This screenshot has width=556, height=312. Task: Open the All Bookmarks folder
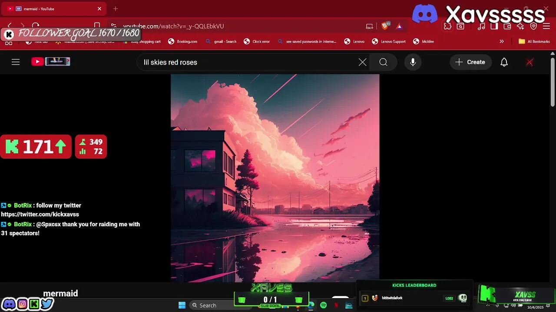pyautogui.click(x=534, y=42)
